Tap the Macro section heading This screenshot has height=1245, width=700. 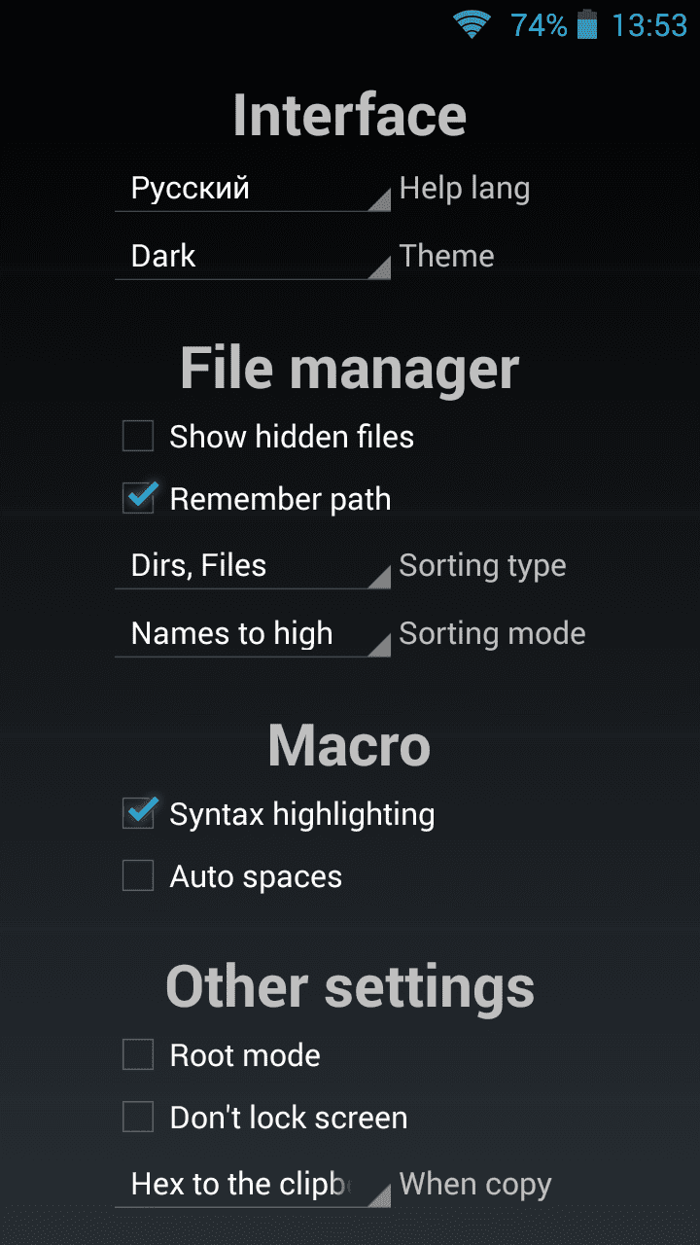click(350, 746)
